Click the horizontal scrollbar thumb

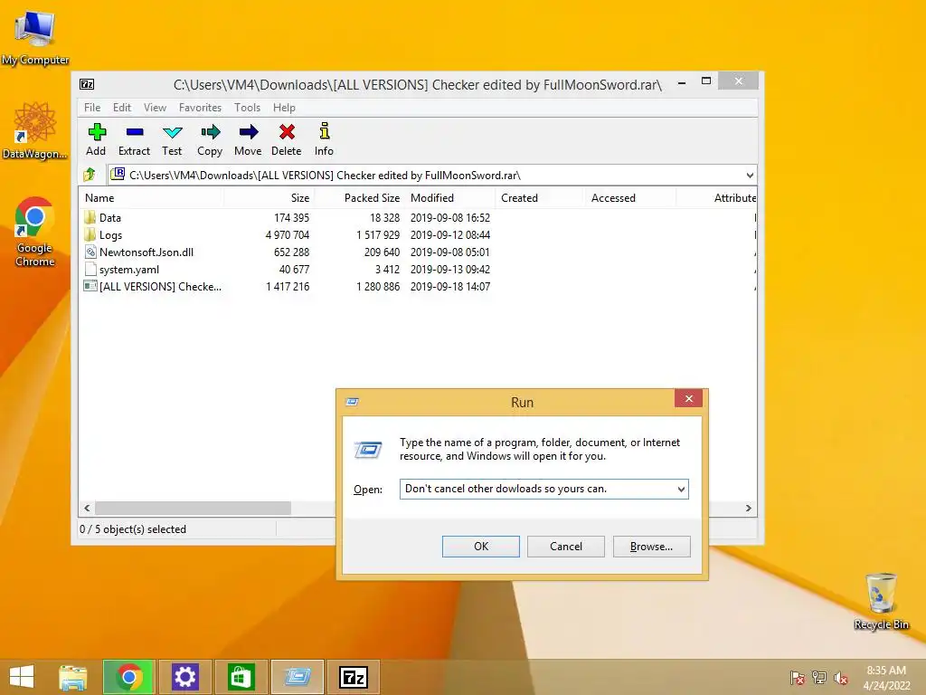click(194, 509)
